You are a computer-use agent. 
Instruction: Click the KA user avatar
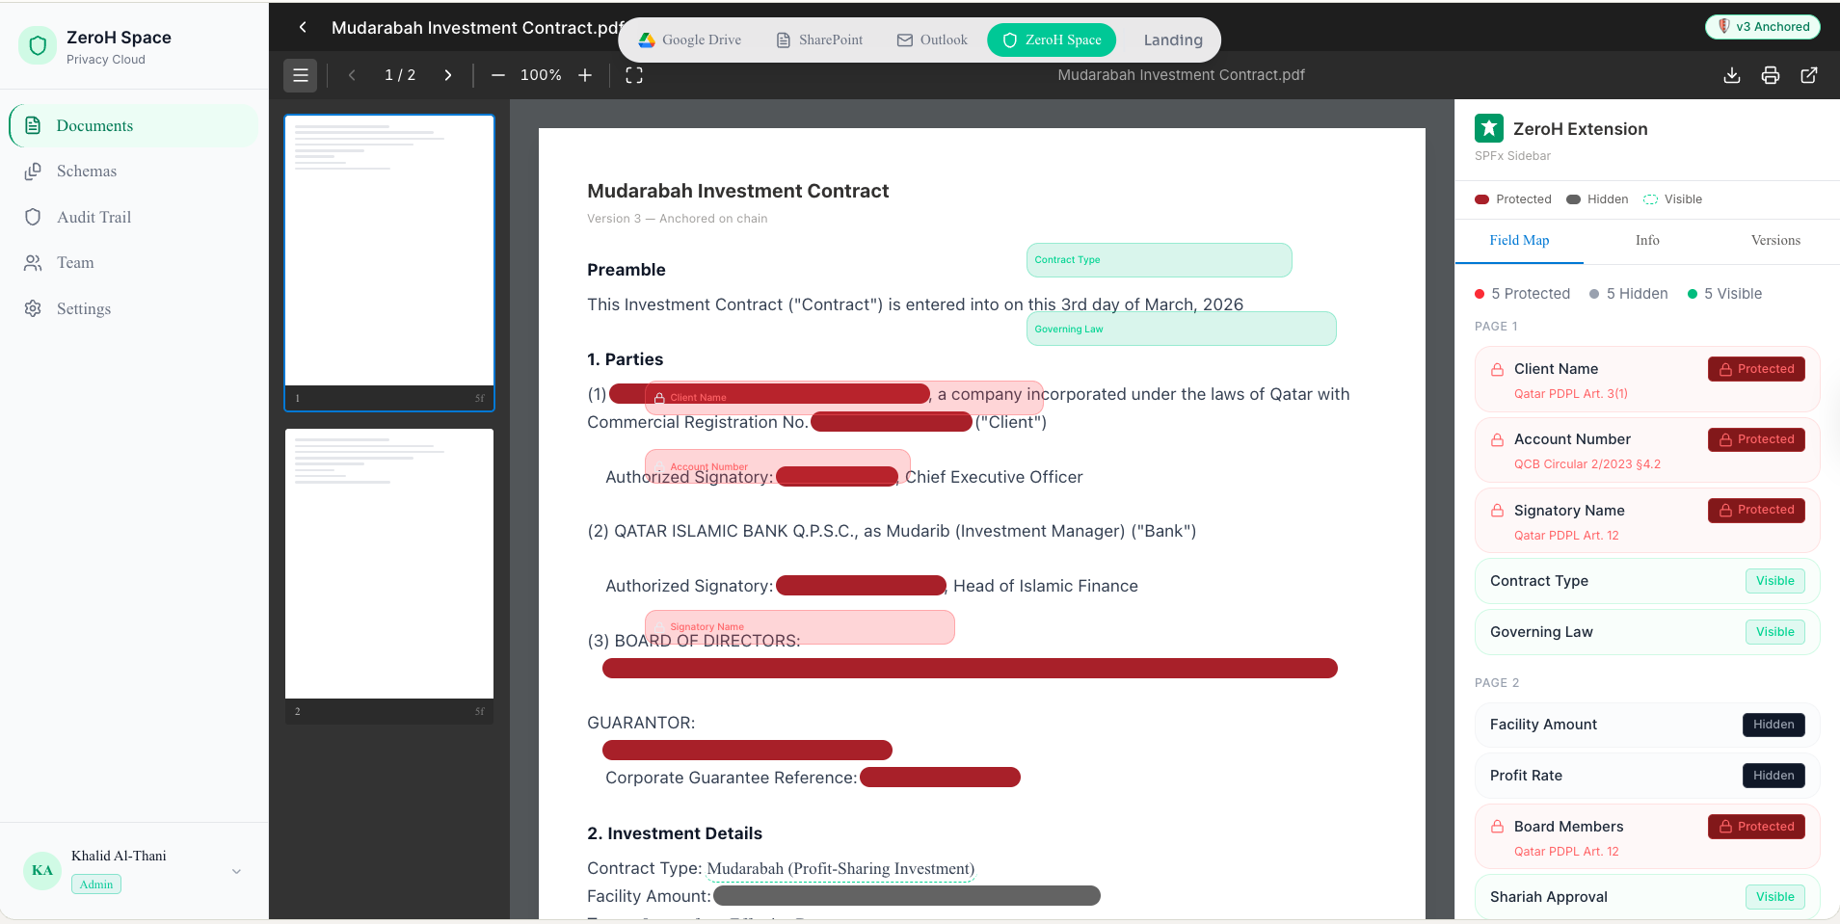[42, 871]
